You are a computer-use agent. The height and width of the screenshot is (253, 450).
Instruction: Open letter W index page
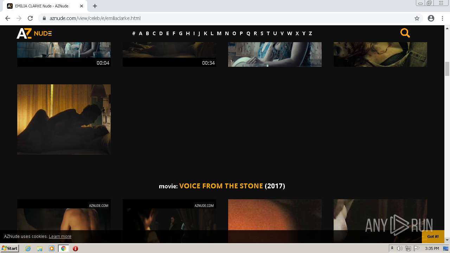click(290, 33)
